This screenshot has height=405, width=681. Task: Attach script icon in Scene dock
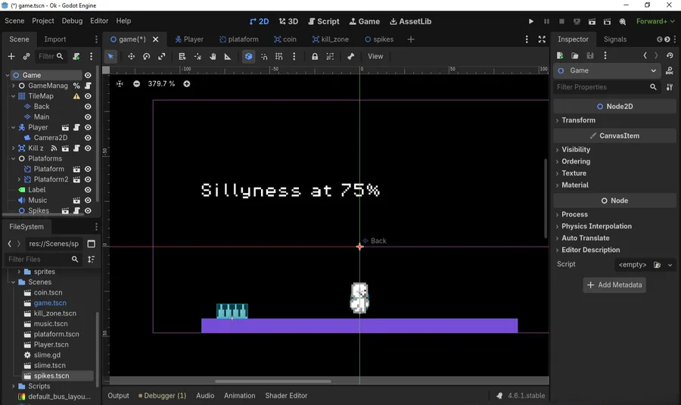click(x=76, y=57)
